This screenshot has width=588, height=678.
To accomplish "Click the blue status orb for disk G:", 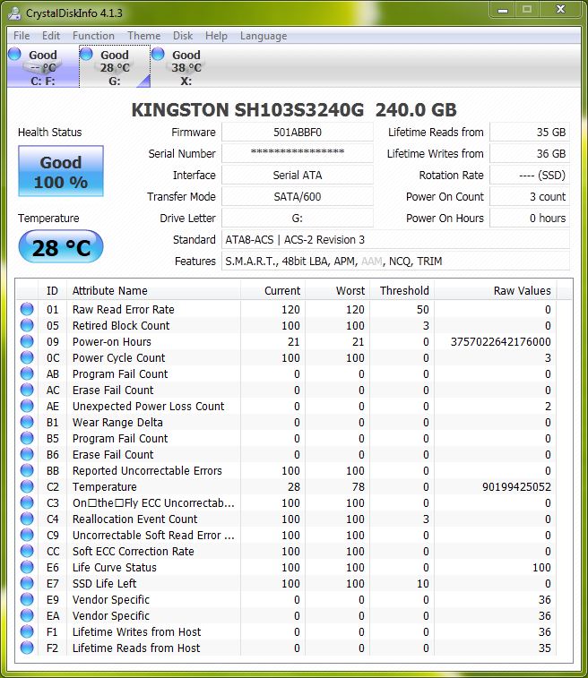I will tap(86, 55).
